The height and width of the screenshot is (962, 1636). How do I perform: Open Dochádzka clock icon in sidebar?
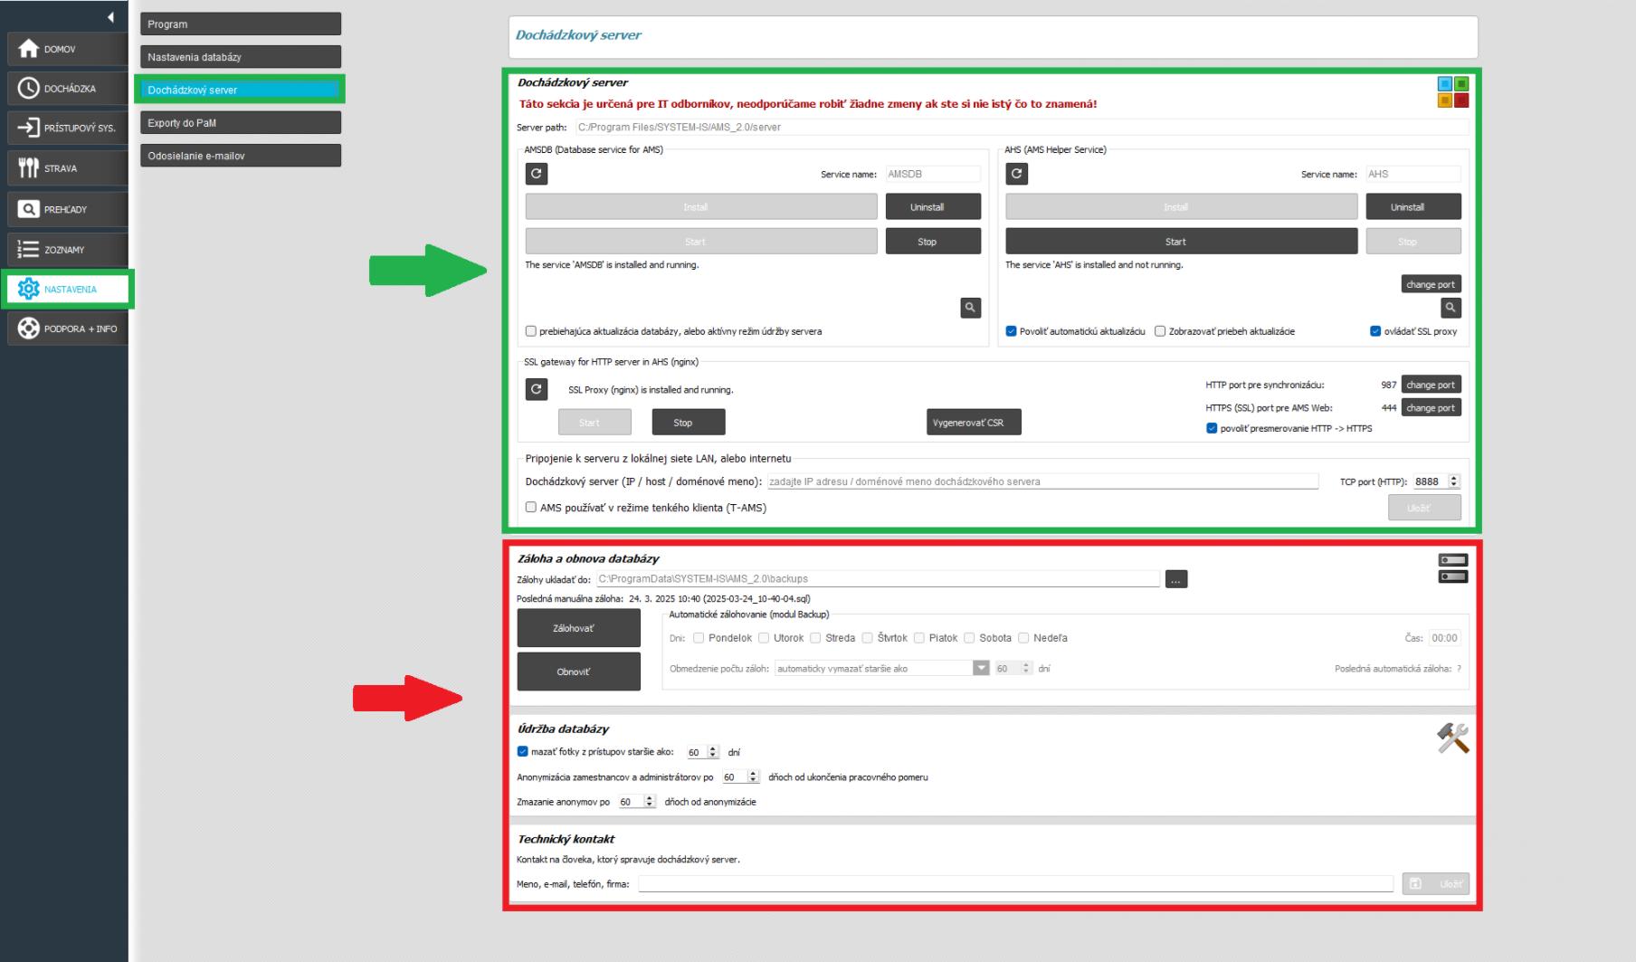(29, 89)
